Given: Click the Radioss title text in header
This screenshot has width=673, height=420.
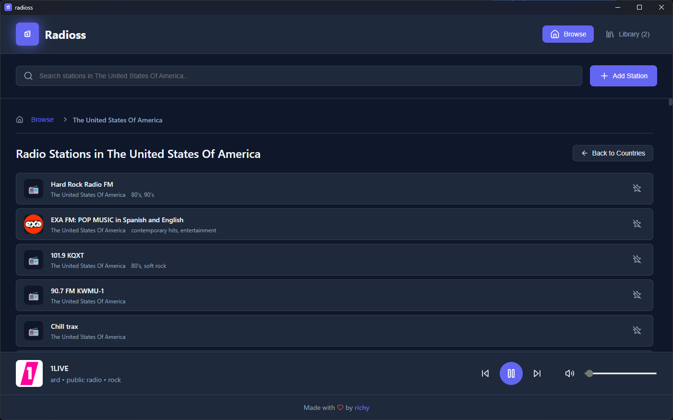Looking at the screenshot, I should tap(65, 35).
